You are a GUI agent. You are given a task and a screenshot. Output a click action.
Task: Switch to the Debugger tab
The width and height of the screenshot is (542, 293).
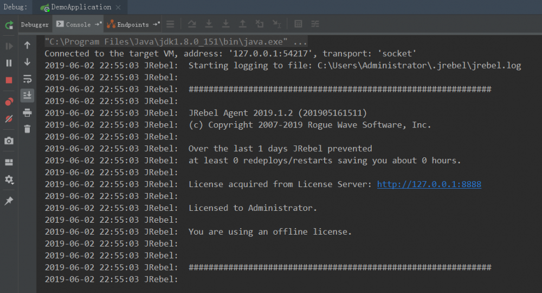pyautogui.click(x=35, y=24)
